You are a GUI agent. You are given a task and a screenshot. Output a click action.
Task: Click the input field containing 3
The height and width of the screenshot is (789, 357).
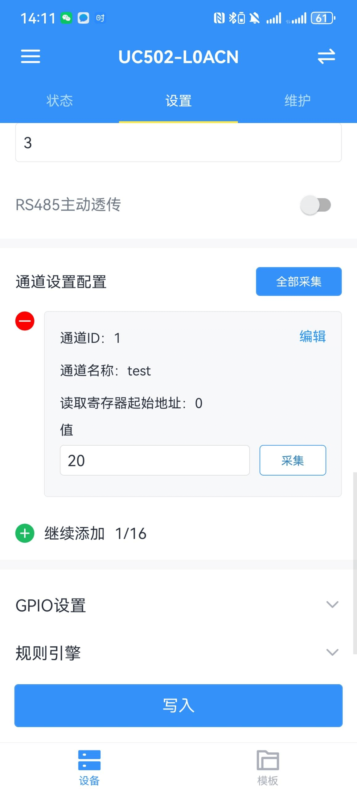point(178,143)
